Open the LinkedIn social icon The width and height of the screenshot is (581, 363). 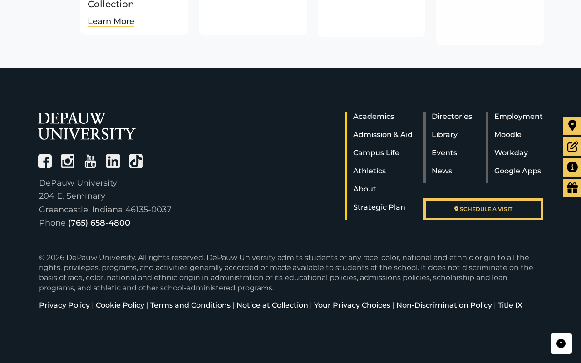[x=113, y=161]
